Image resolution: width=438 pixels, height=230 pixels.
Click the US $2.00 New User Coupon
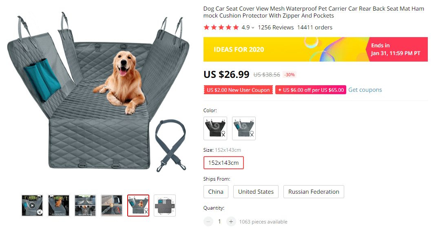point(238,90)
